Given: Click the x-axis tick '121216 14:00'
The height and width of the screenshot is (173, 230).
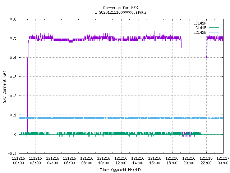Looking at the screenshot, I should (138, 161).
